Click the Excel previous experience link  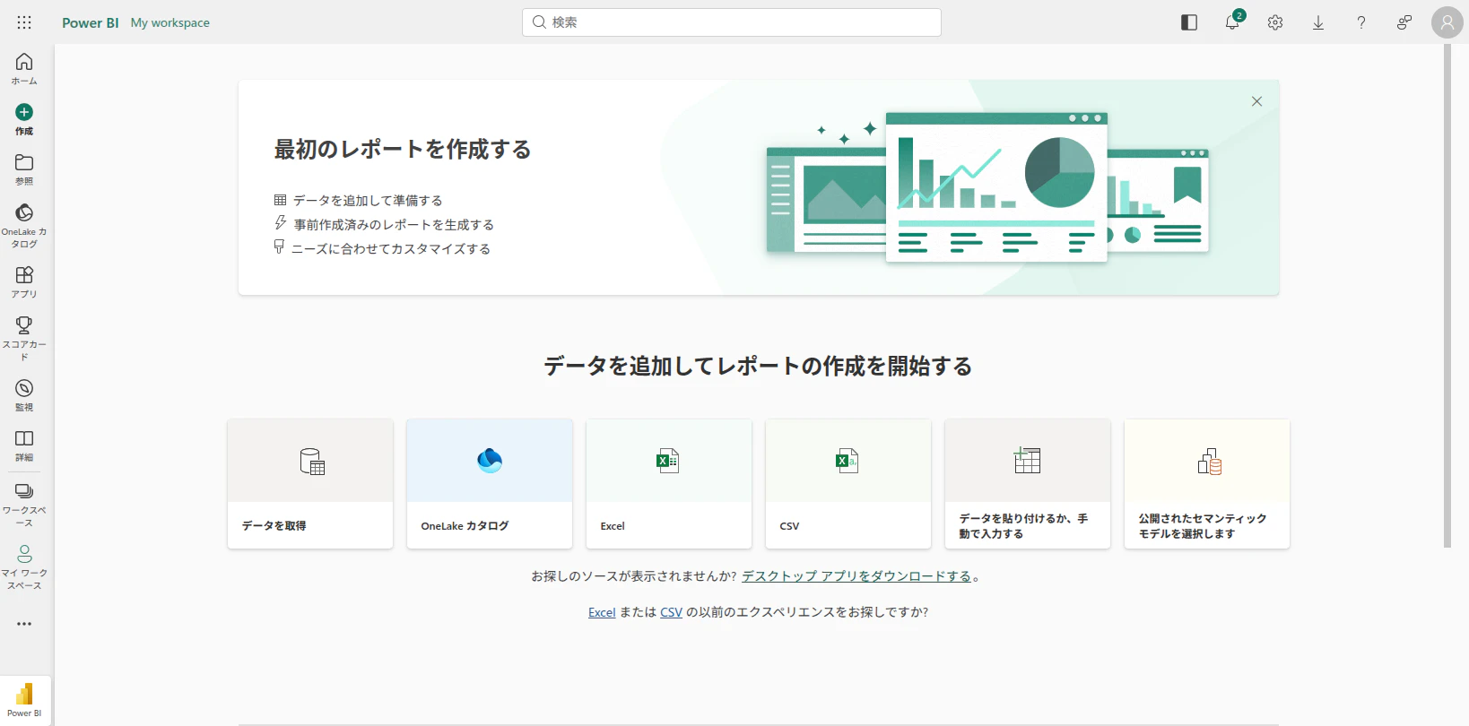602,612
